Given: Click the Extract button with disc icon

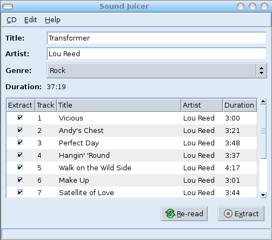Looking at the screenshot, I should point(241,214).
